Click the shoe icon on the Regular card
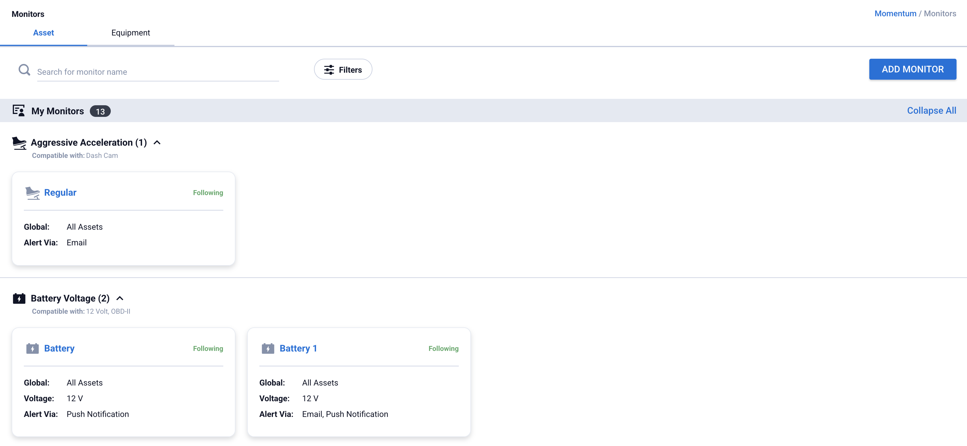 pos(33,192)
